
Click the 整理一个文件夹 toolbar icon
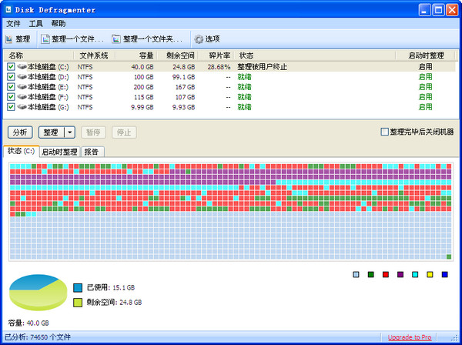[117, 39]
